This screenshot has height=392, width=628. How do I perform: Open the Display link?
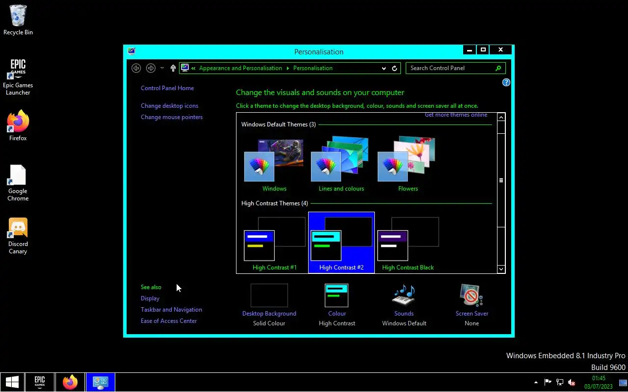tap(150, 298)
